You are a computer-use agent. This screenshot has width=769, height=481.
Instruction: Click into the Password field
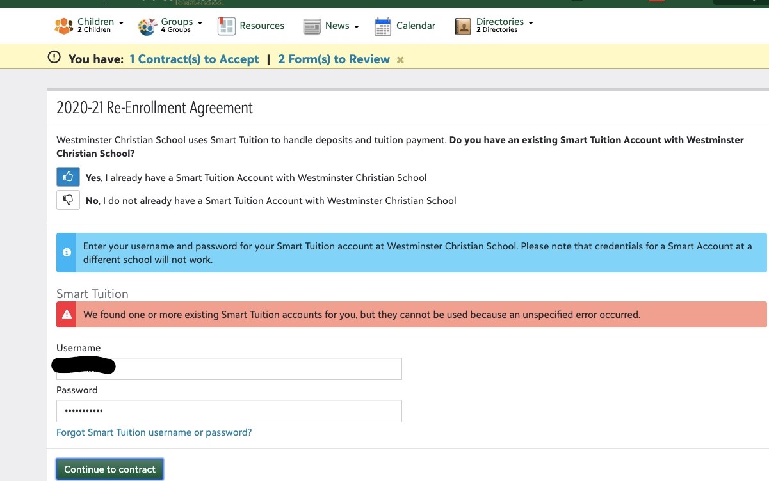229,411
